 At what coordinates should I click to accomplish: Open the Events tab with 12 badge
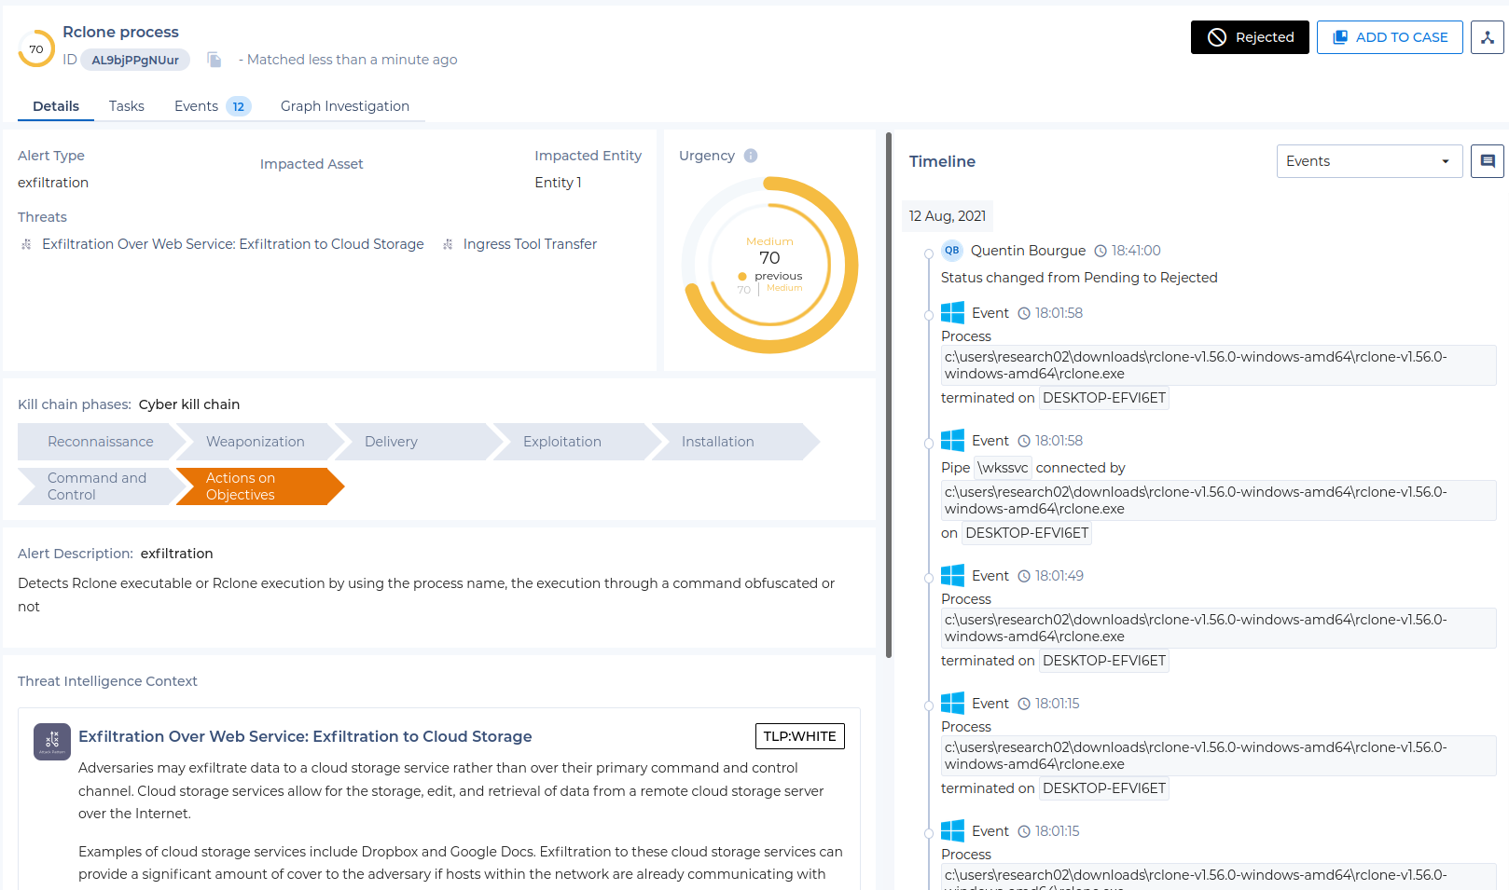pyautogui.click(x=213, y=106)
